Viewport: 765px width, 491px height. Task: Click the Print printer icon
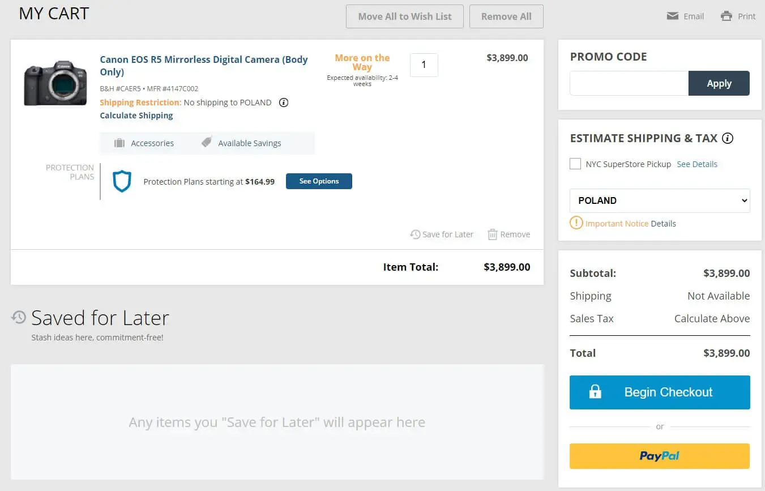point(726,16)
